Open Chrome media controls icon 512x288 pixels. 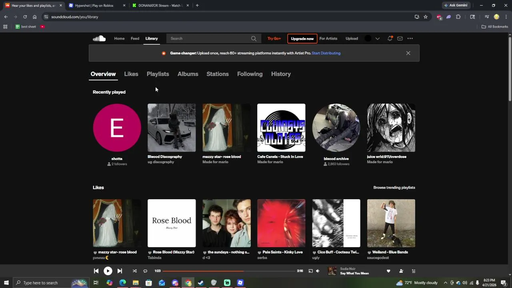(x=487, y=17)
